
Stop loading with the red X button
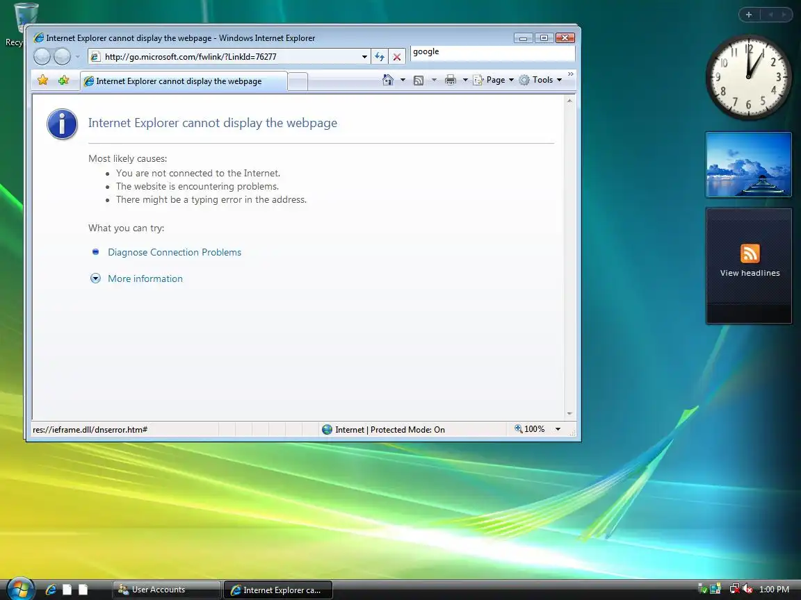(x=397, y=57)
